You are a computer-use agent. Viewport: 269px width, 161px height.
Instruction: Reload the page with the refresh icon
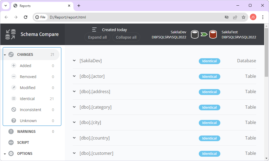coord(26,17)
